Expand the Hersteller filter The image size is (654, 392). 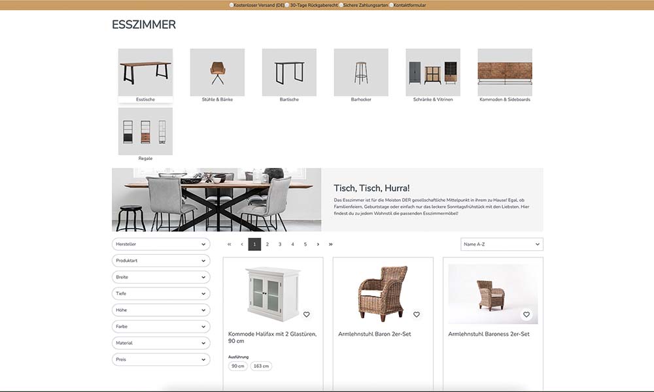click(161, 244)
